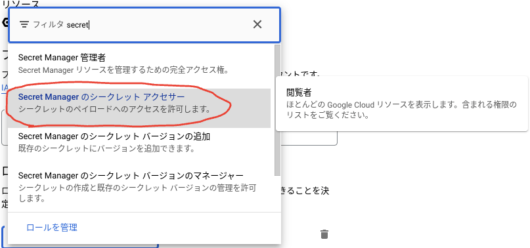
Task: Clear the filter with the X button
Action: tap(257, 24)
